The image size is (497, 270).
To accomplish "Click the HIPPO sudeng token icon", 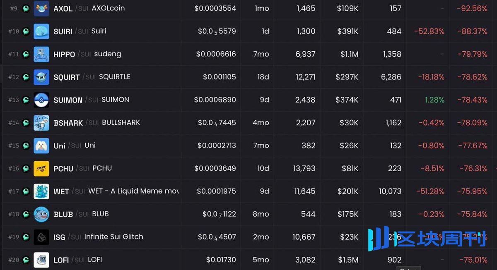I will (41, 54).
